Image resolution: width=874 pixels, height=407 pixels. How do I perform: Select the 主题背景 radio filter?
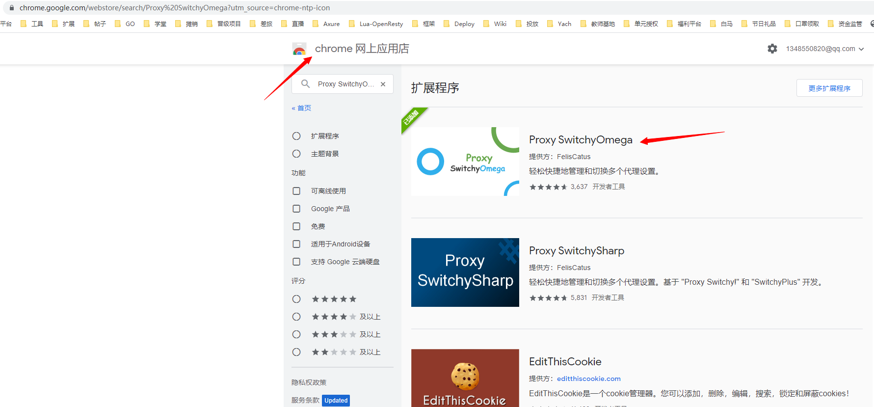point(296,154)
